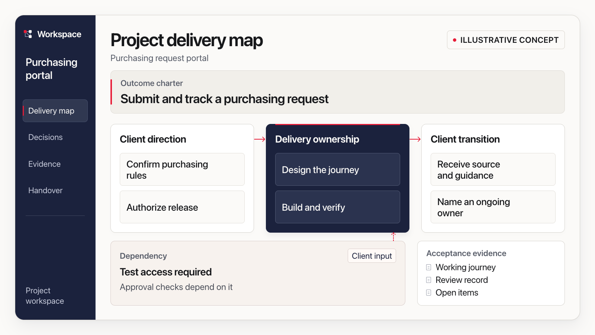Click the Review record document icon
The image size is (595, 335).
429,280
